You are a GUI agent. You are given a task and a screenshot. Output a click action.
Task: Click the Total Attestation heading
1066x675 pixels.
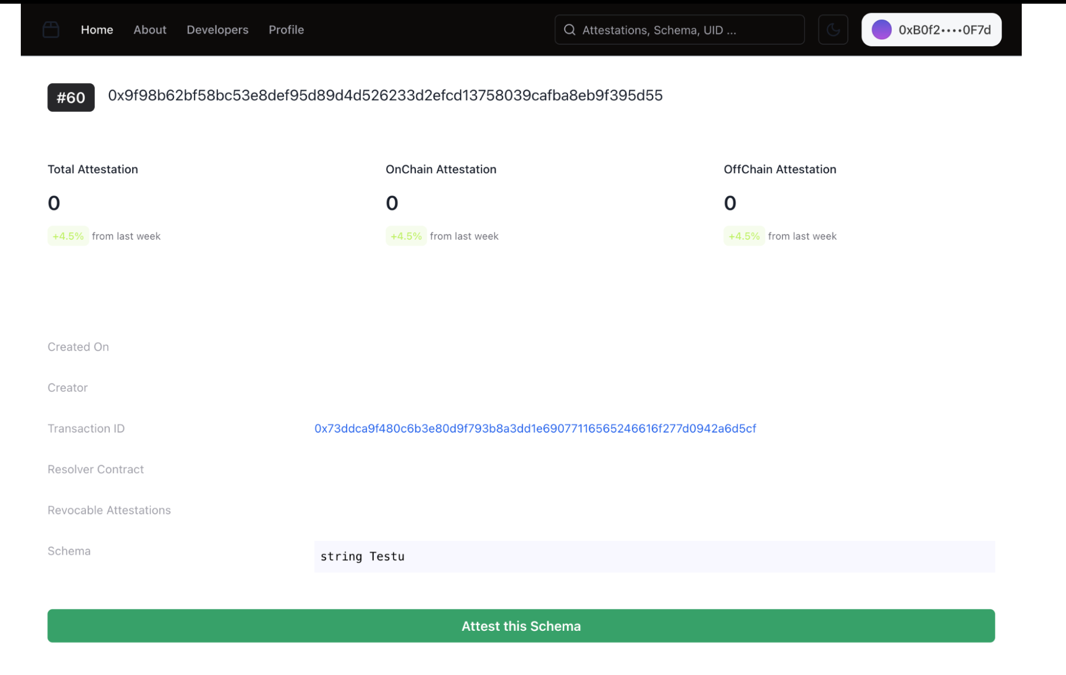(93, 169)
